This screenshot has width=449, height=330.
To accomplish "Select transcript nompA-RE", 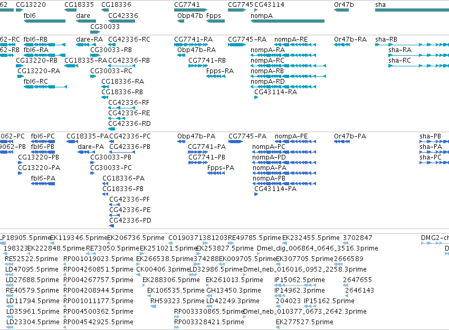I will (x=291, y=39).
